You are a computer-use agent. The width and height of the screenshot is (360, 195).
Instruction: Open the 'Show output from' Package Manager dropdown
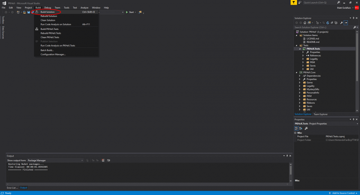click(55, 160)
